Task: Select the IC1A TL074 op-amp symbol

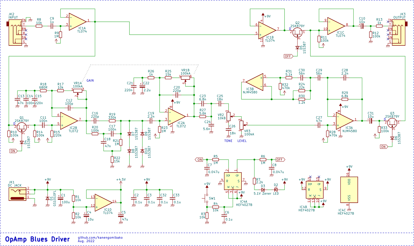Action: click(x=77, y=22)
